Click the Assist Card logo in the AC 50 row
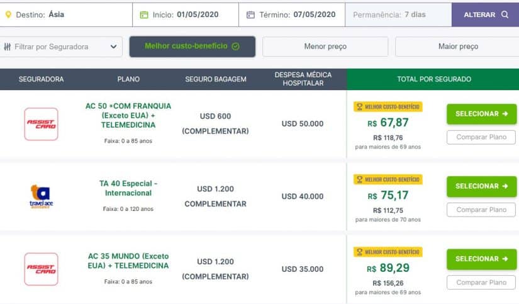Viewport: 519px width, 304px height. point(41,124)
